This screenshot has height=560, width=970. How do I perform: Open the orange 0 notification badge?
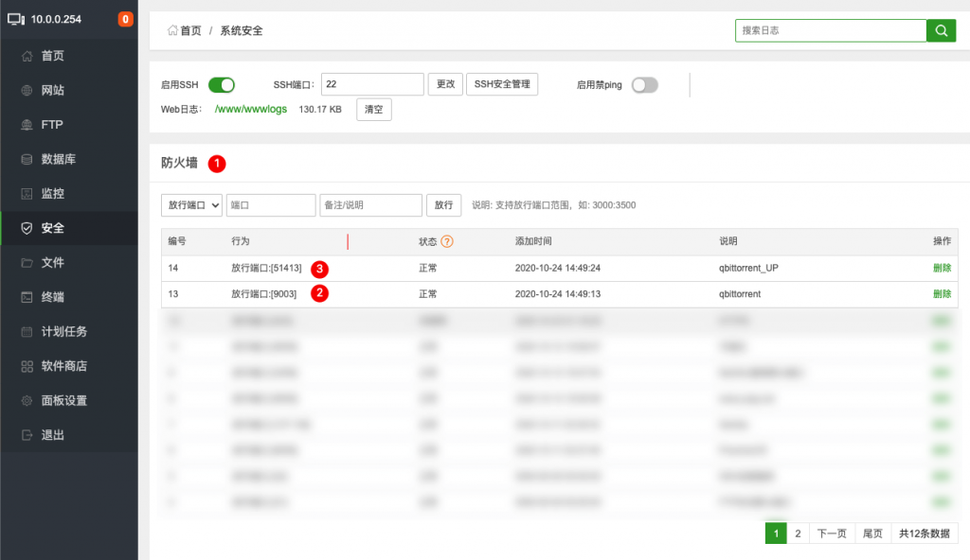point(125,19)
